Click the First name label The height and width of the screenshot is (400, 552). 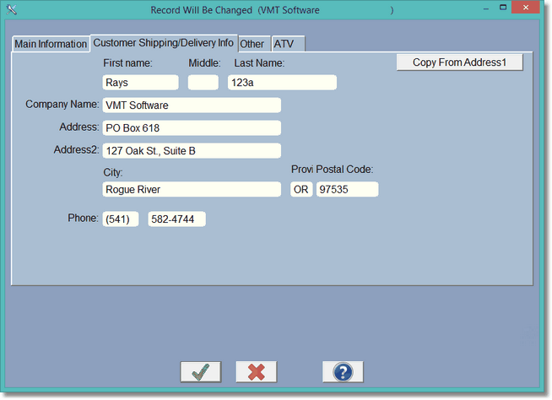point(127,63)
